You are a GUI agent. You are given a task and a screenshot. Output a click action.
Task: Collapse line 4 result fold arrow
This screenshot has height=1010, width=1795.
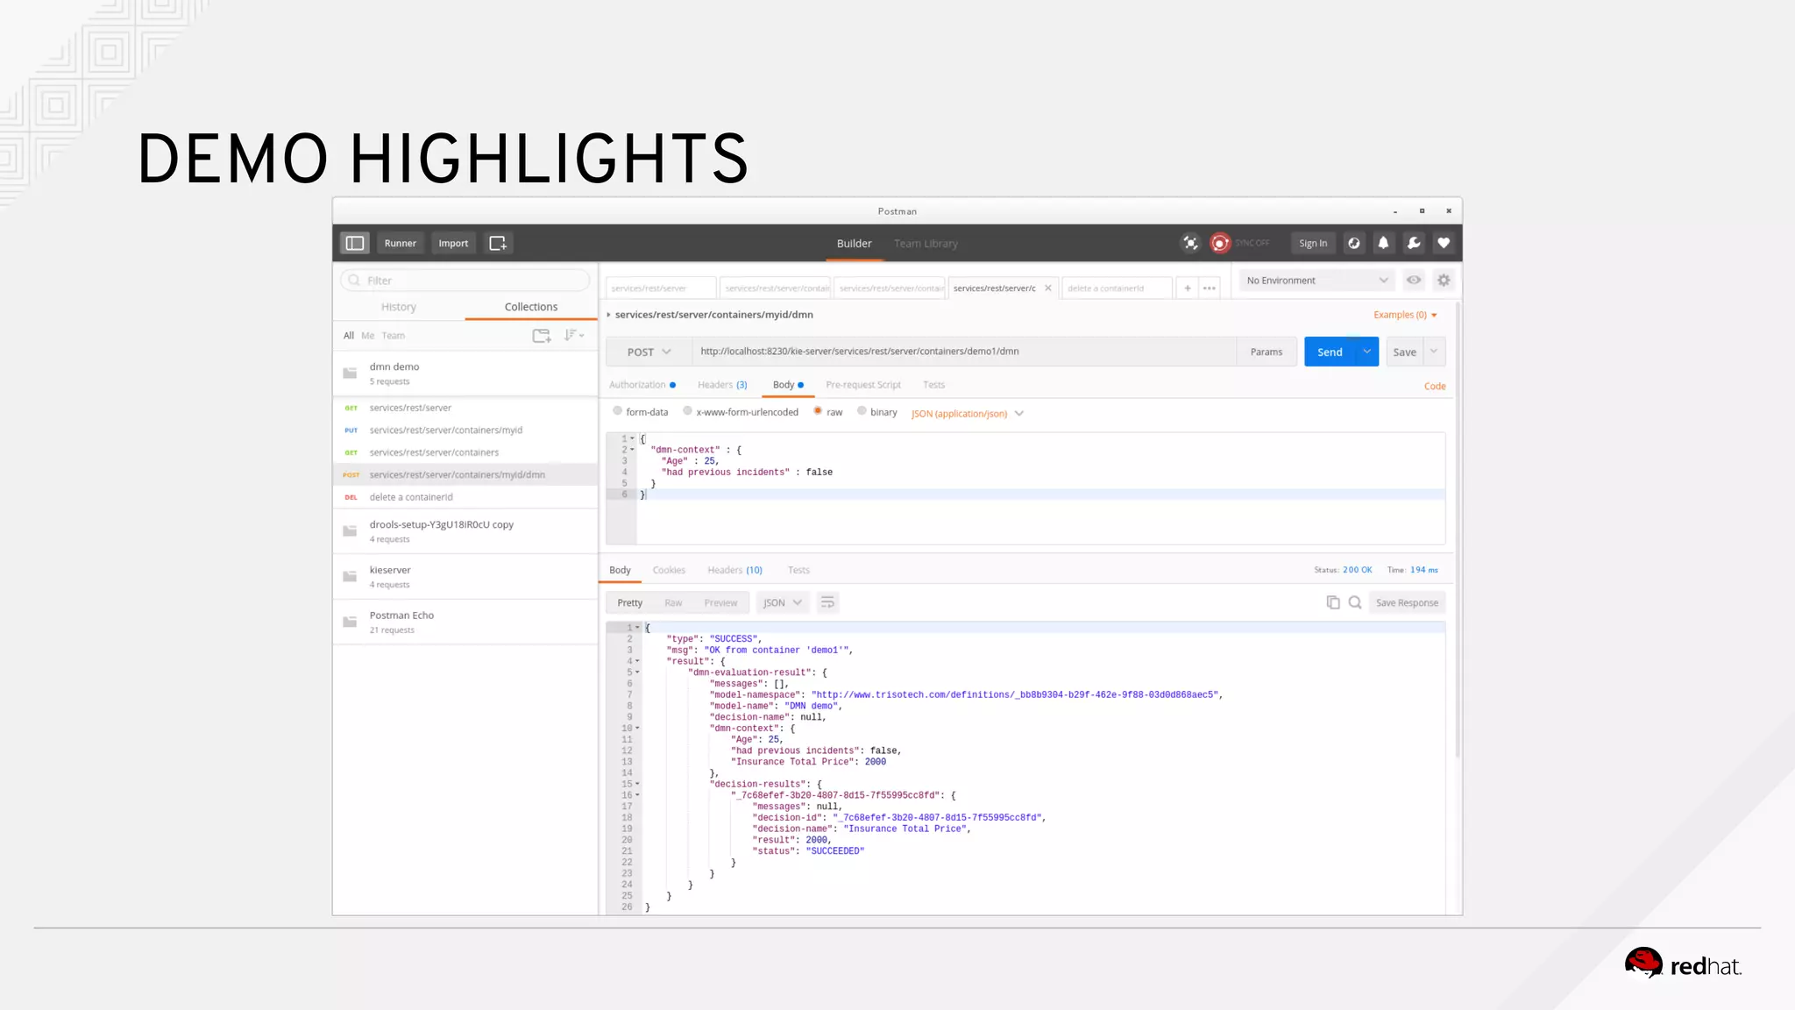pos(637,661)
